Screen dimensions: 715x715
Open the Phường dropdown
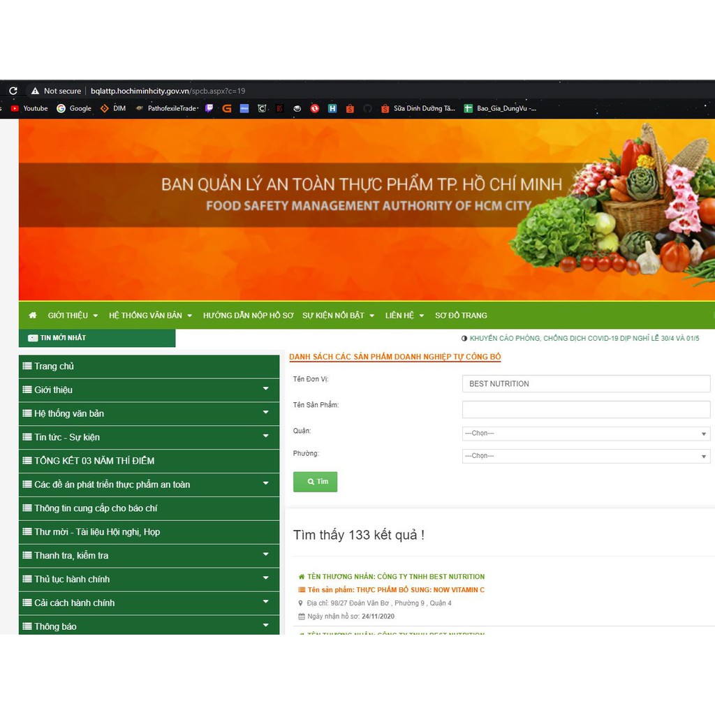(x=585, y=456)
